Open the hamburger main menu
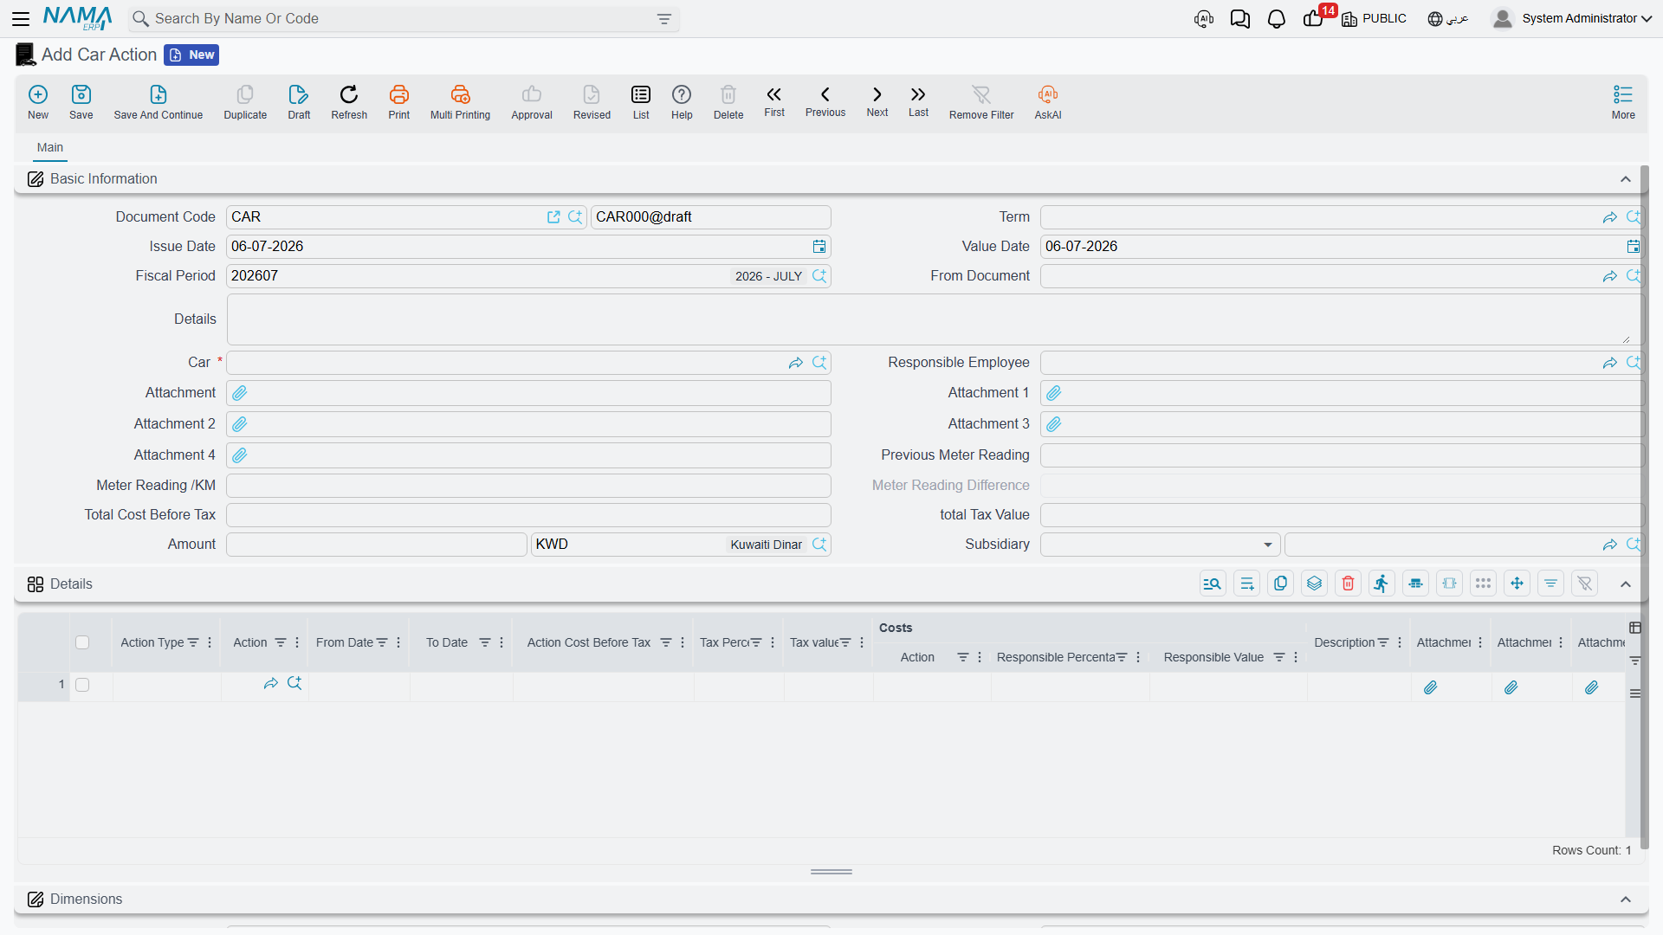 pyautogui.click(x=21, y=18)
